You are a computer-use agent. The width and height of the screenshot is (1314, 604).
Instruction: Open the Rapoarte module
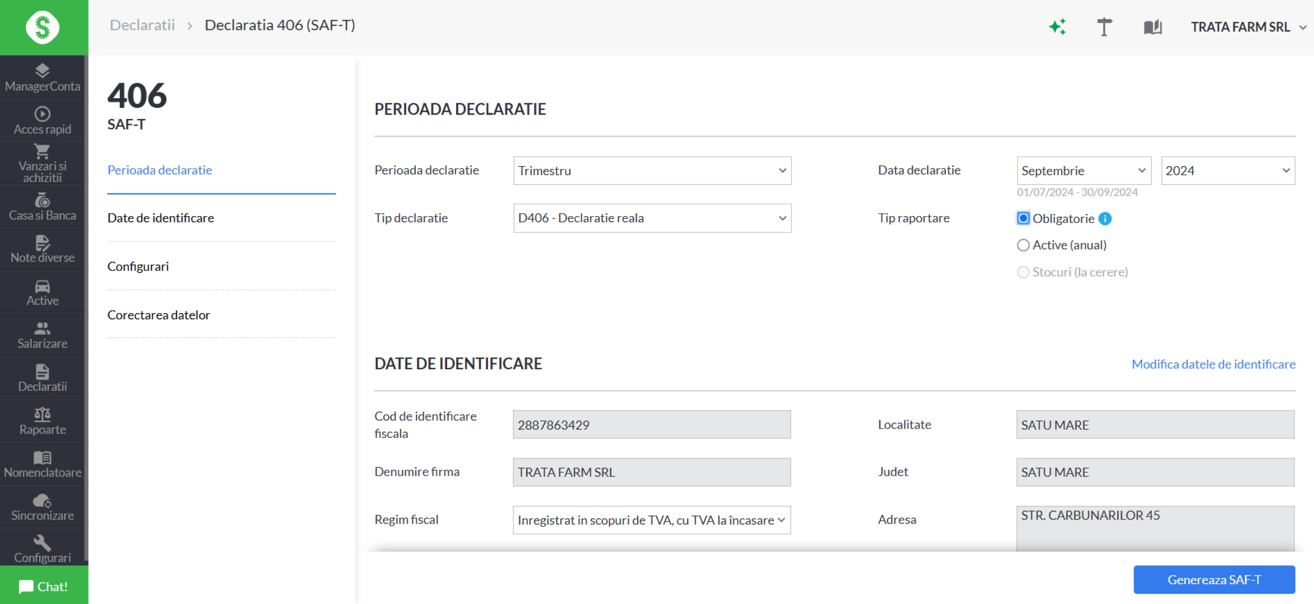point(43,421)
